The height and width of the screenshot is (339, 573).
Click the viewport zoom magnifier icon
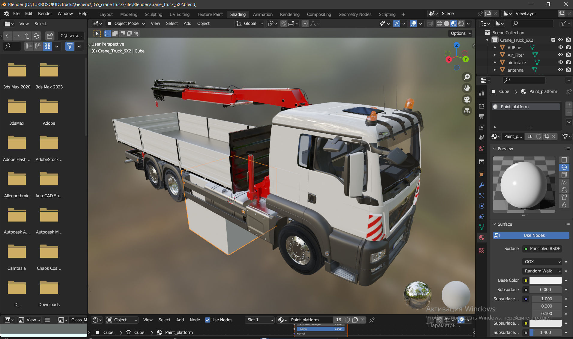[467, 77]
